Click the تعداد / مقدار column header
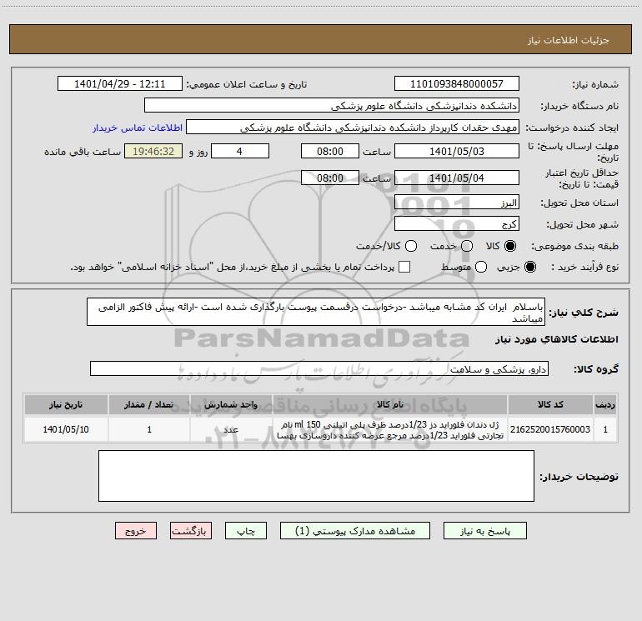This screenshot has height=621, width=642. (x=149, y=404)
